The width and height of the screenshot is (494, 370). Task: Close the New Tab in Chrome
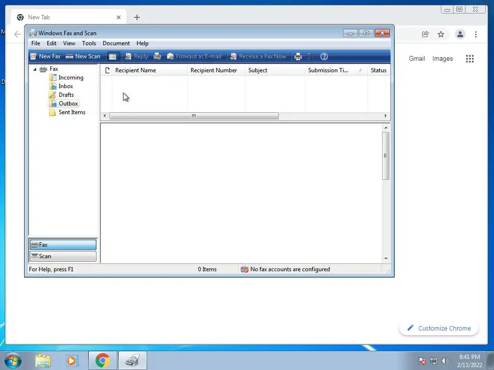[119, 17]
